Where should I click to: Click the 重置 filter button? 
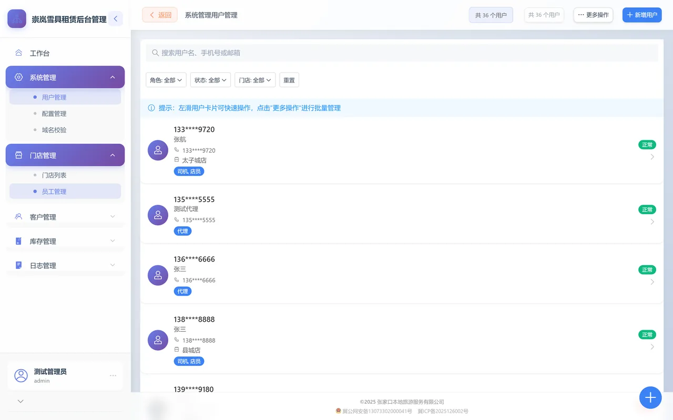coord(289,80)
